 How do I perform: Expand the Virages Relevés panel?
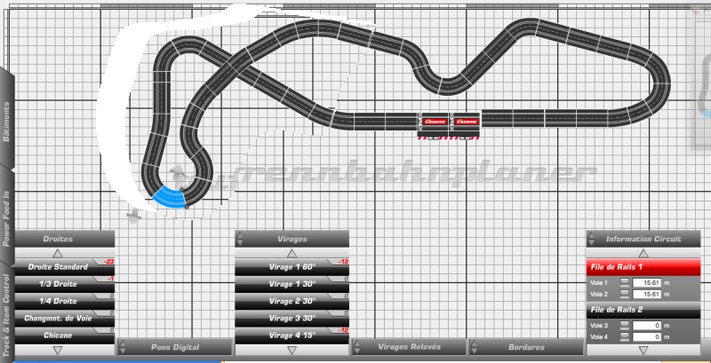[408, 346]
